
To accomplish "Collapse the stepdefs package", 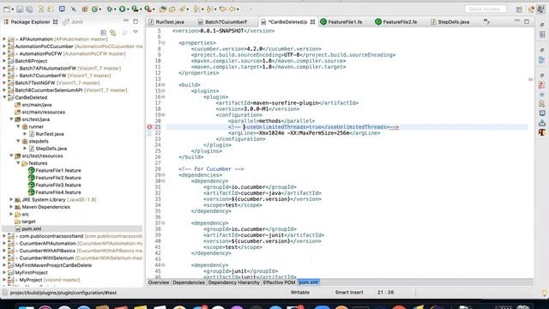I will [19, 141].
